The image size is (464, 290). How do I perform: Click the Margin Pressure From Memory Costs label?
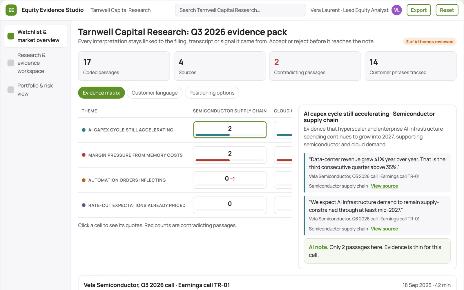[x=135, y=155]
